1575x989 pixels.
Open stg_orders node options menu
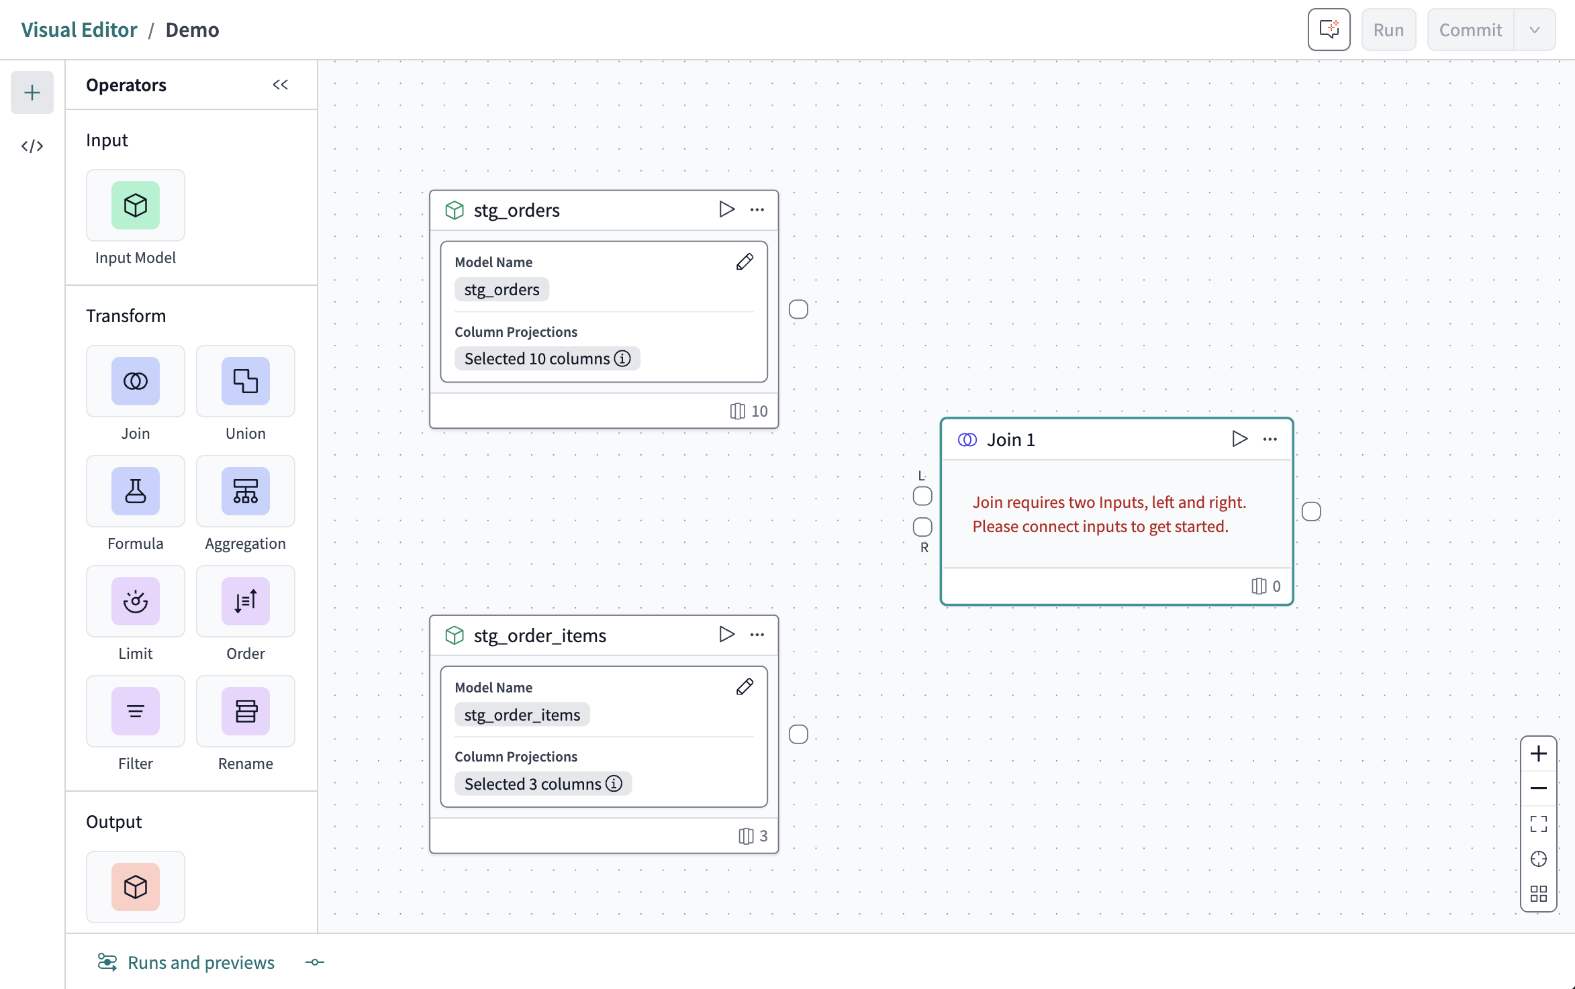tap(757, 210)
